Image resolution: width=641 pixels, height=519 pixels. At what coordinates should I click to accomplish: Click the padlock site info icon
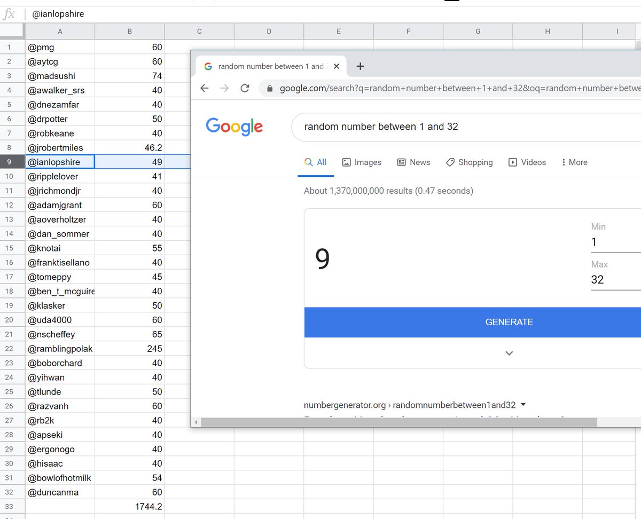pos(269,89)
